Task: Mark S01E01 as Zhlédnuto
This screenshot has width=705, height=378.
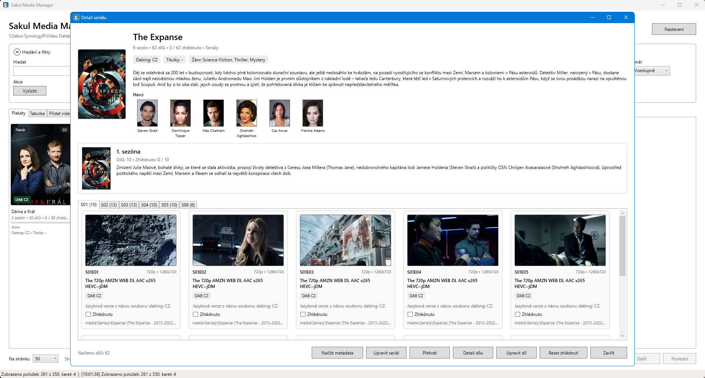Action: (88, 314)
